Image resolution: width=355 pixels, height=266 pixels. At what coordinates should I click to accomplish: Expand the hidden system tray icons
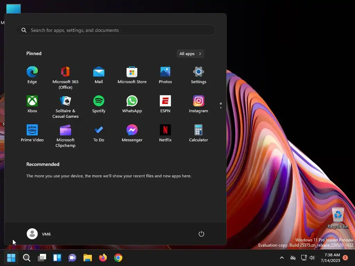(x=282, y=258)
